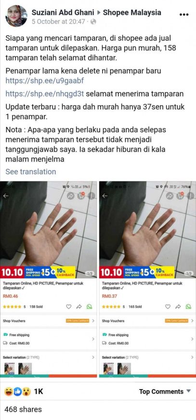196x420 pixels.
Task: Open Suziani Abd Ghani profile picture
Action: 16,16
